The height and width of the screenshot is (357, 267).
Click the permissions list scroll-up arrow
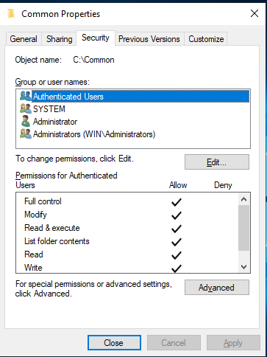pos(243,199)
